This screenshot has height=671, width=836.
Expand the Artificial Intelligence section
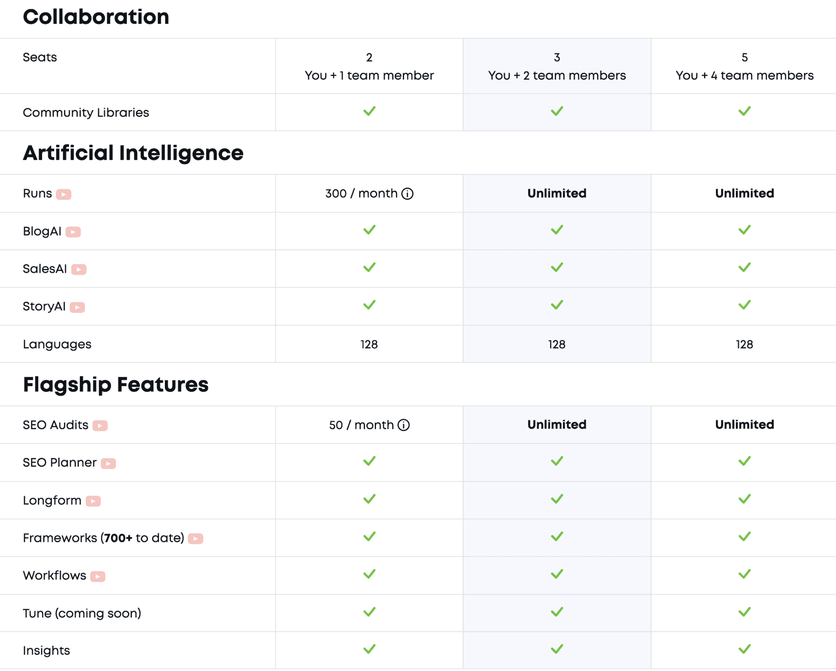133,152
